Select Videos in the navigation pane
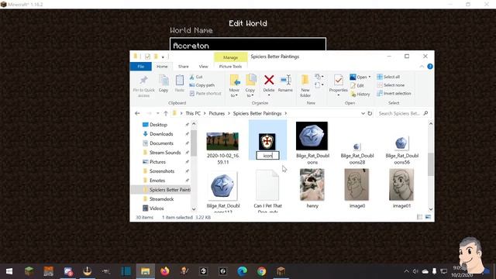 157,208
